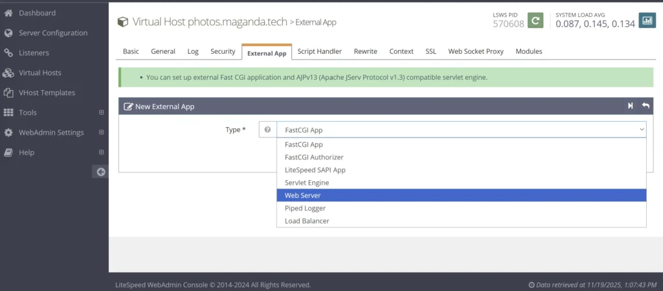Click the Back arrow icon in panel header
Screen dimensions: 663x291
(x=646, y=106)
